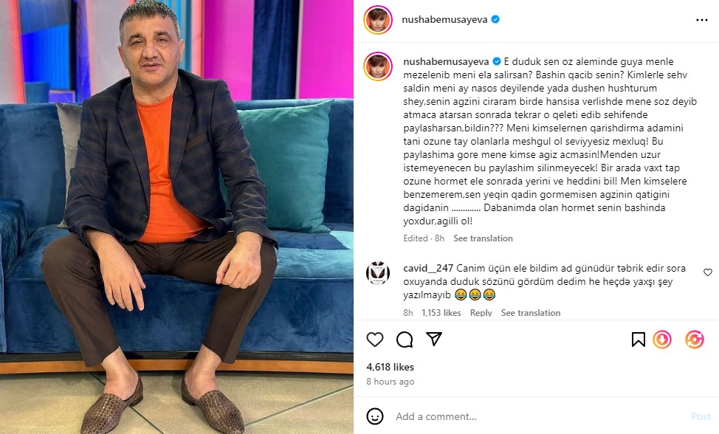This screenshot has width=719, height=434.
Task: Click the verified badge in the header
Action: click(495, 19)
